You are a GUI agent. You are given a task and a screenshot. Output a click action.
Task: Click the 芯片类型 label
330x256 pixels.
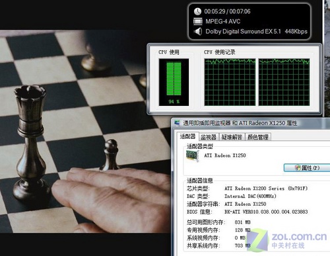[x=198, y=189]
